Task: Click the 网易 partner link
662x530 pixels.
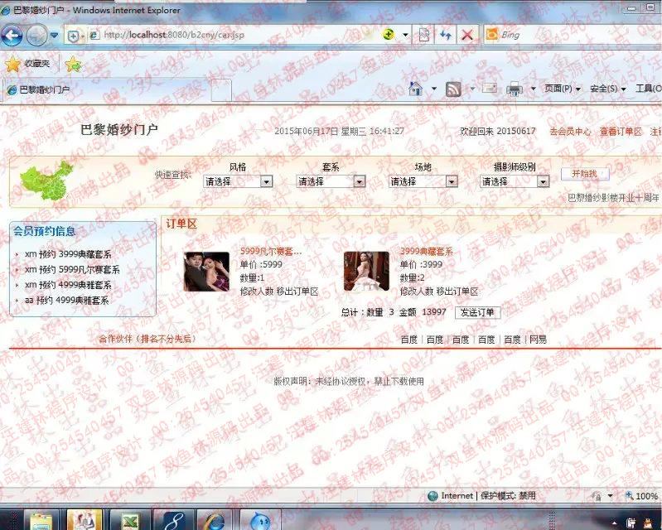Action: tap(538, 340)
